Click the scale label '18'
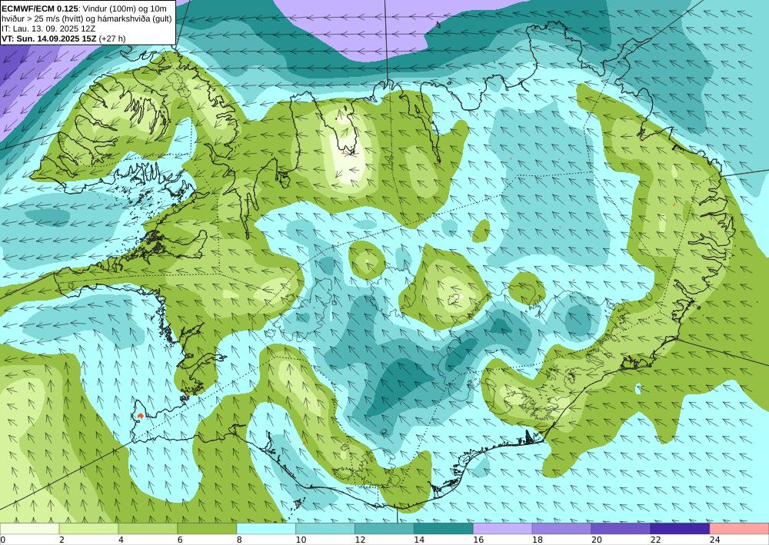Viewport: 769px width, 545px height. pyautogui.click(x=537, y=540)
